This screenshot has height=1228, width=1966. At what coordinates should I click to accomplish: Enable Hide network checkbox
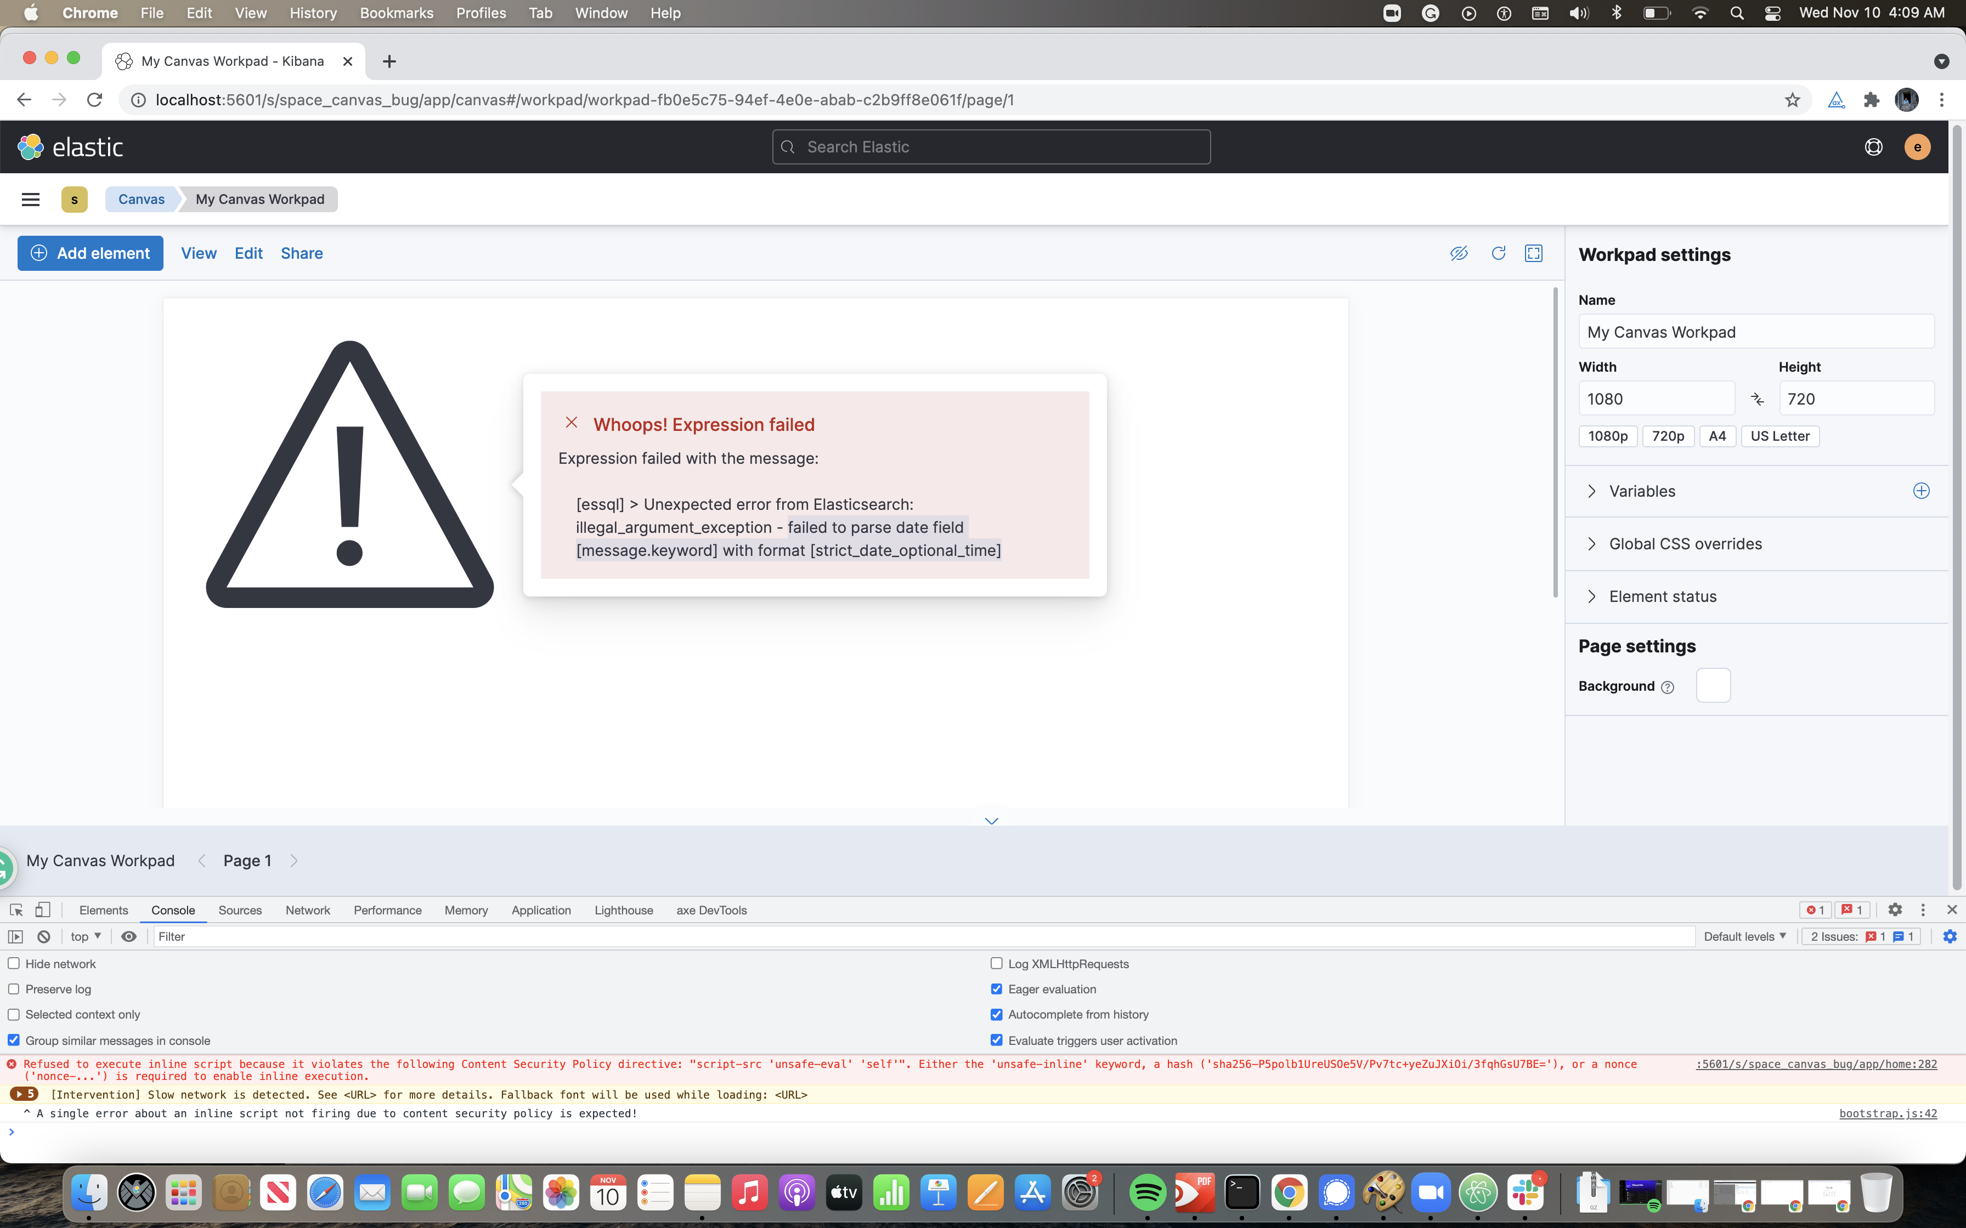tap(14, 963)
